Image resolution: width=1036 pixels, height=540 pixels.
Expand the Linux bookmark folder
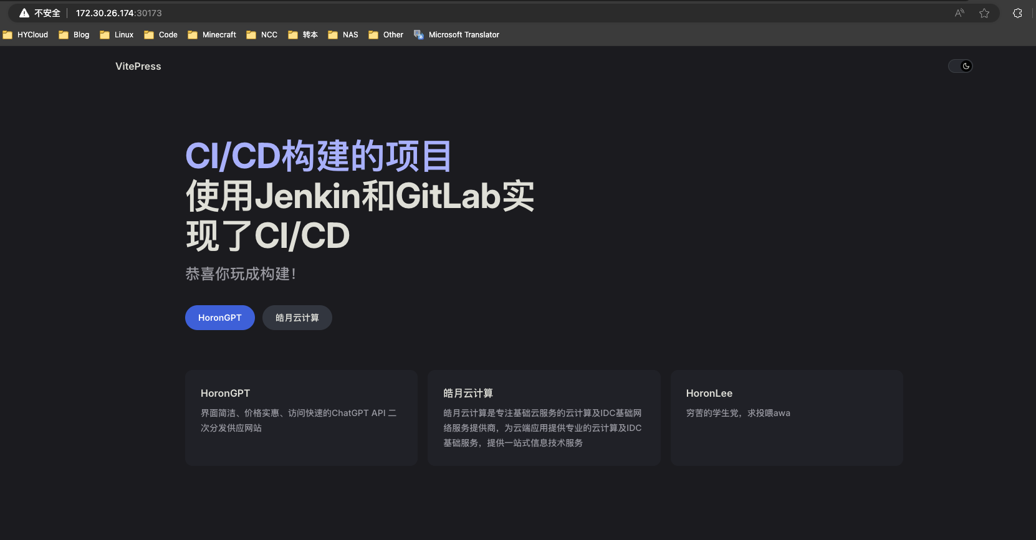click(x=117, y=35)
